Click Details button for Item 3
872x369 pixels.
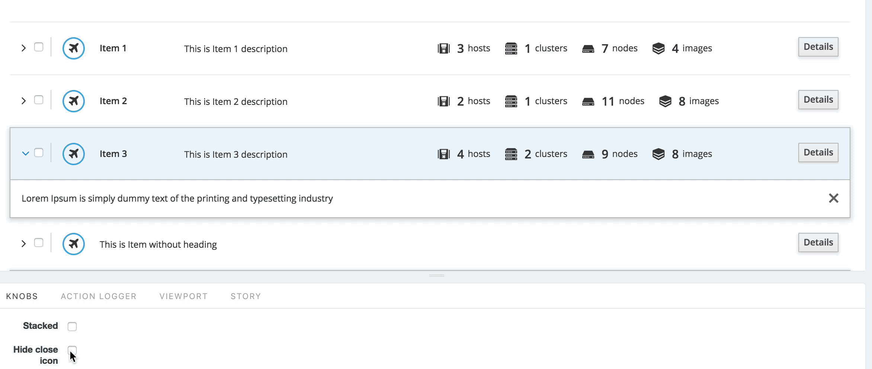818,153
